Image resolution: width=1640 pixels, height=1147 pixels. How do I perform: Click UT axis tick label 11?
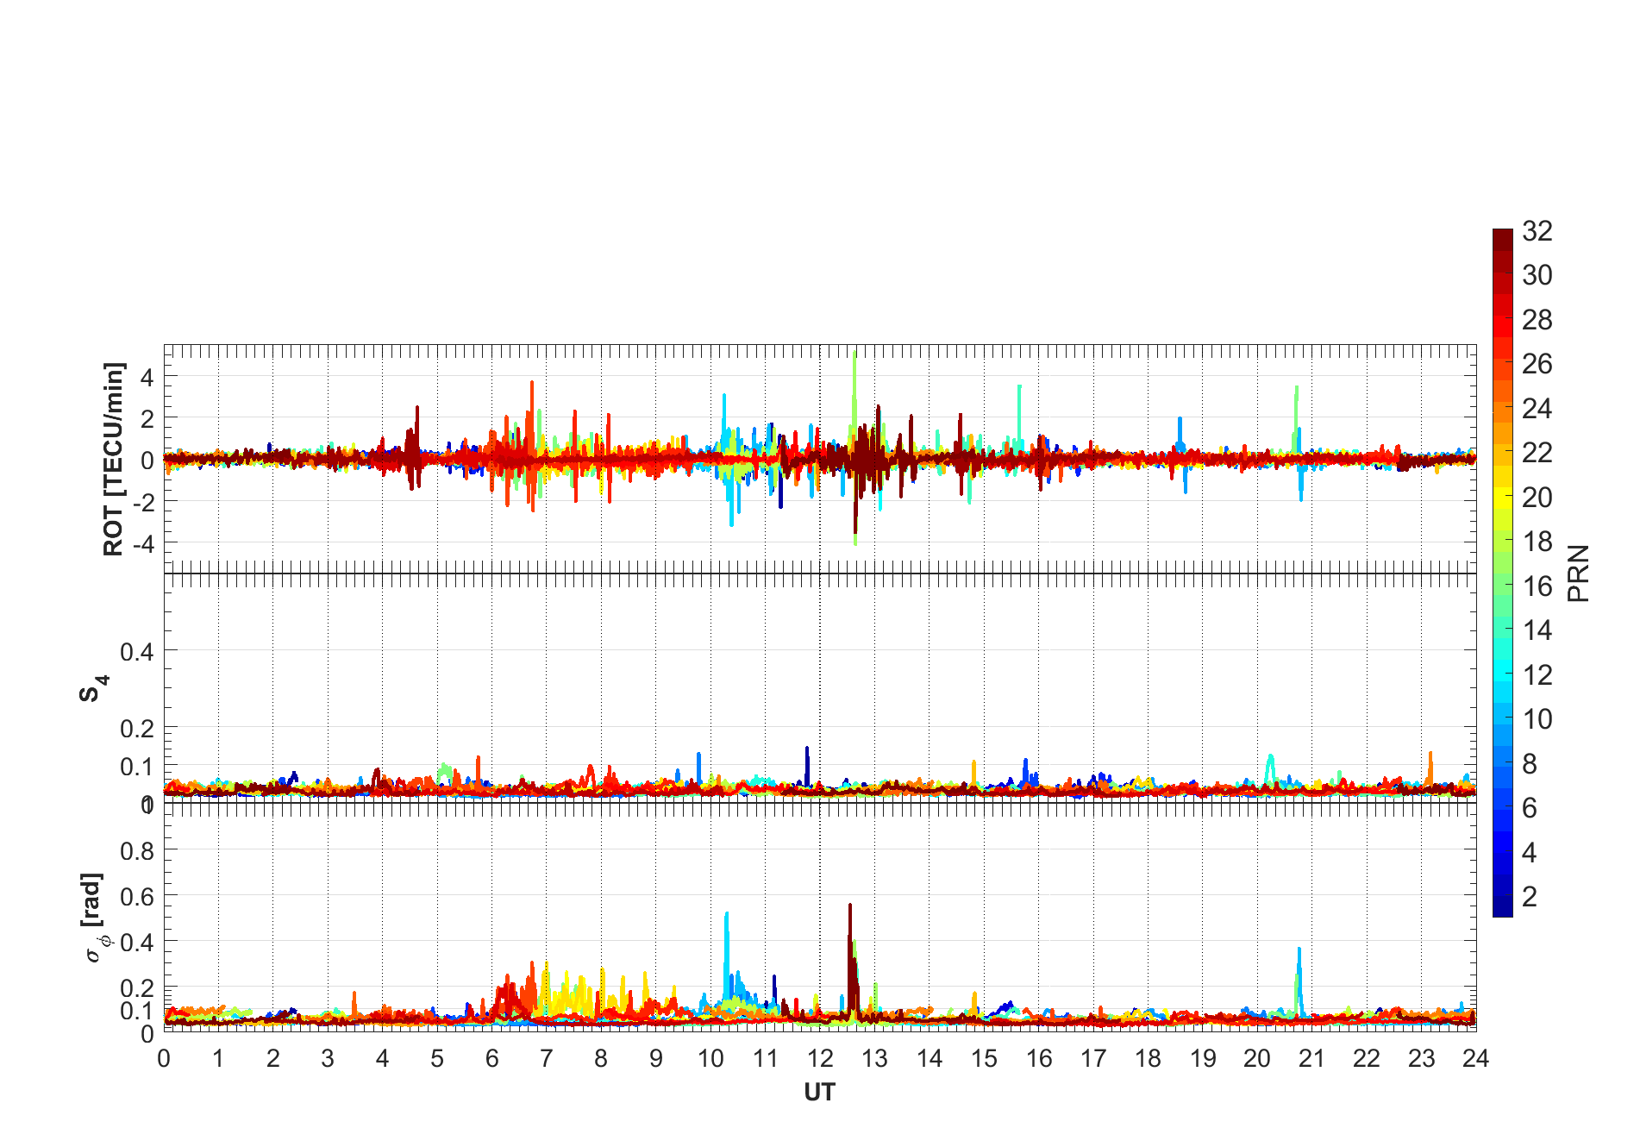pos(765,1058)
